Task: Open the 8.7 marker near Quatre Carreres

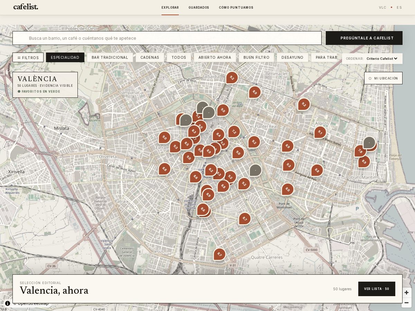Action: point(219,254)
